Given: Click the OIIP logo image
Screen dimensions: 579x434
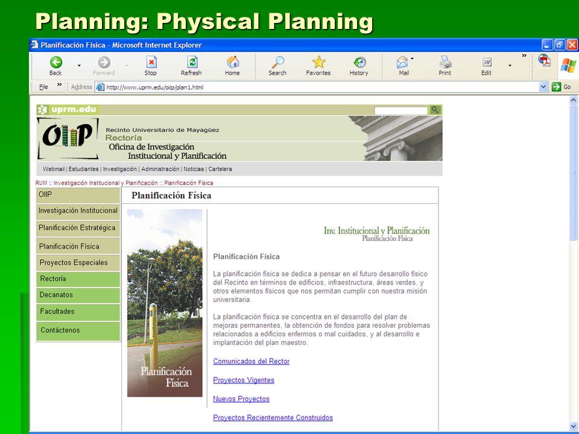Looking at the screenshot, I should [68, 139].
